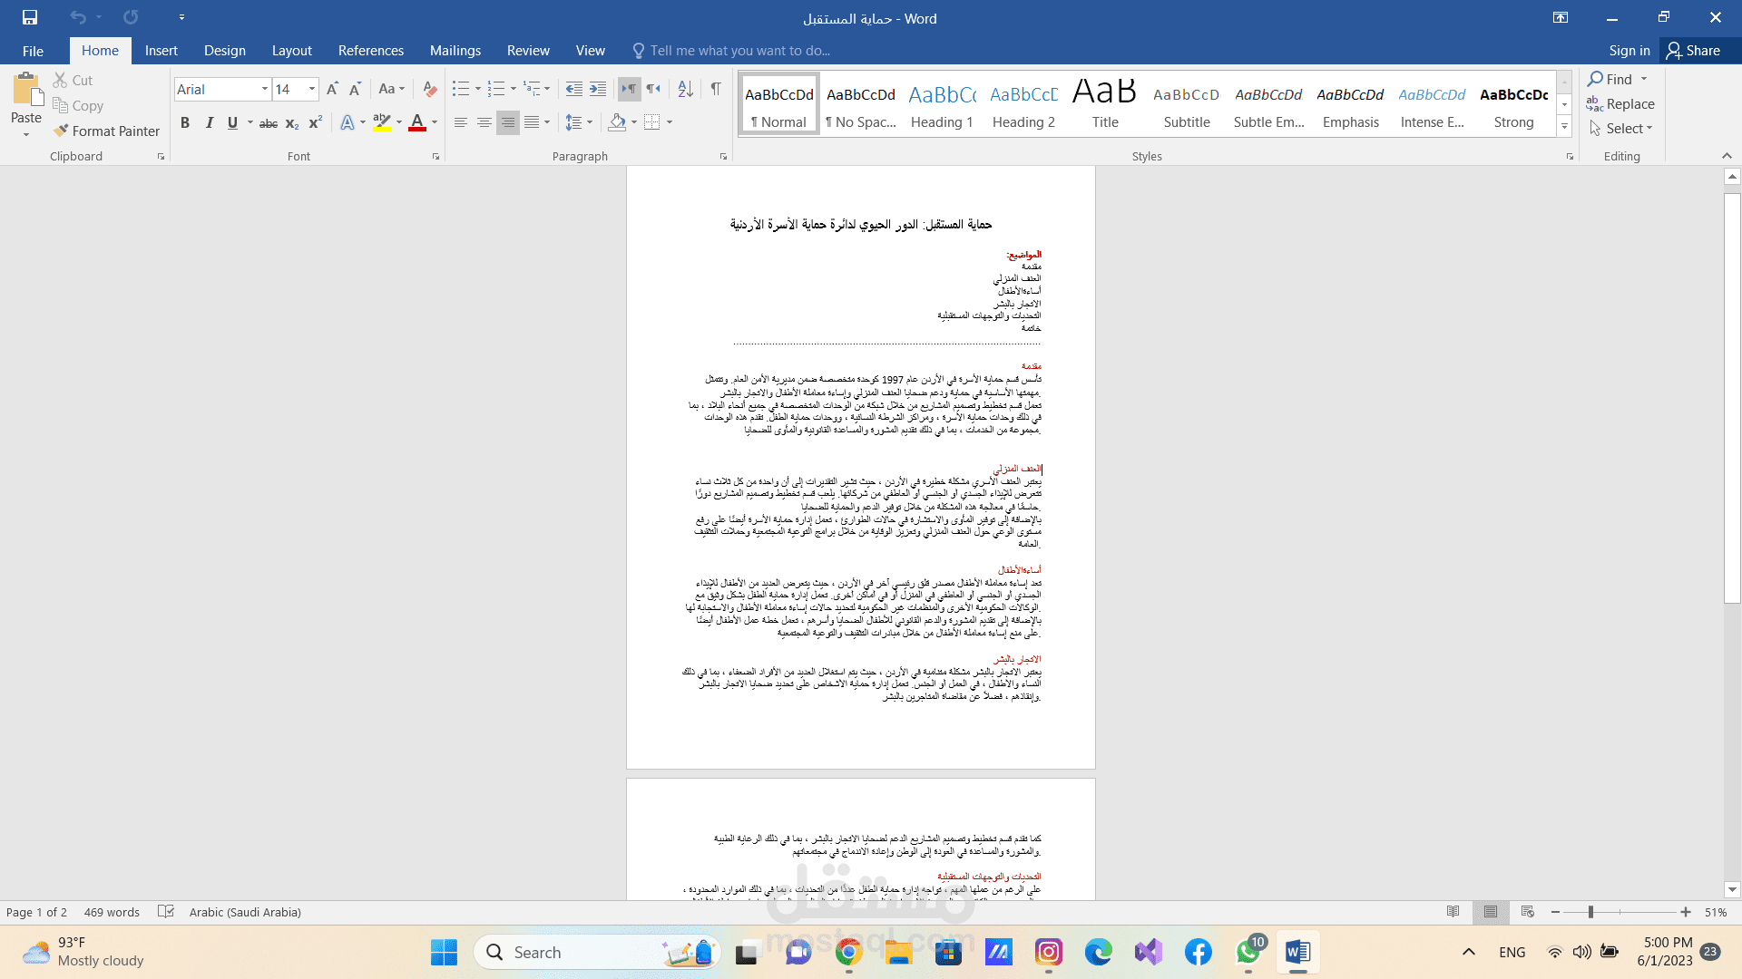Select the Text Highlight Color icon
Viewport: 1742px width, 979px height.
pos(382,122)
